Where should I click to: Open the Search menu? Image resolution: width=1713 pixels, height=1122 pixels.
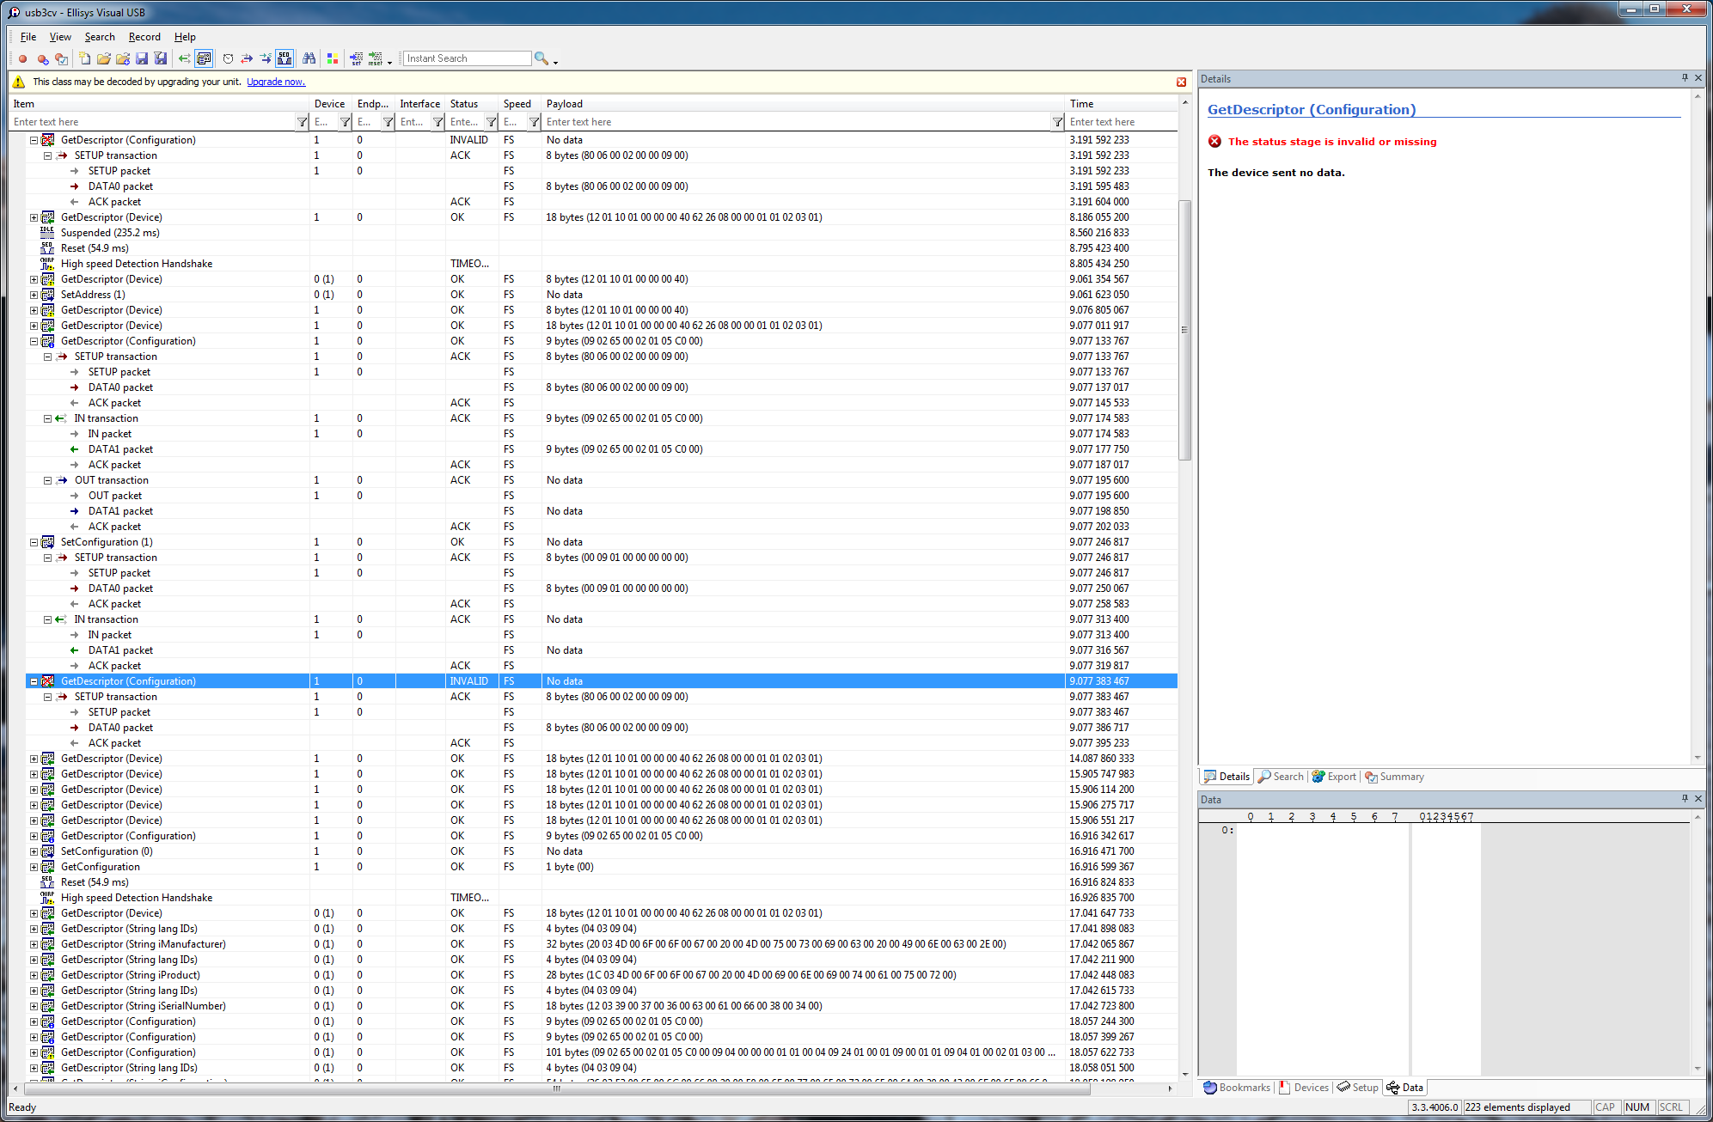tap(100, 37)
